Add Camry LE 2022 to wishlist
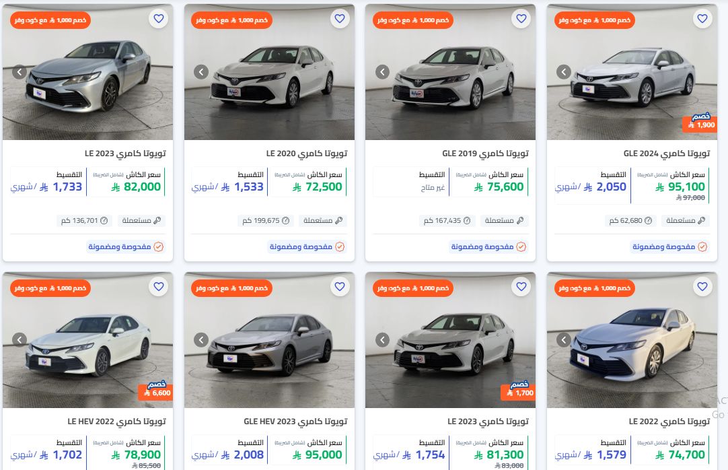 pyautogui.click(x=702, y=288)
